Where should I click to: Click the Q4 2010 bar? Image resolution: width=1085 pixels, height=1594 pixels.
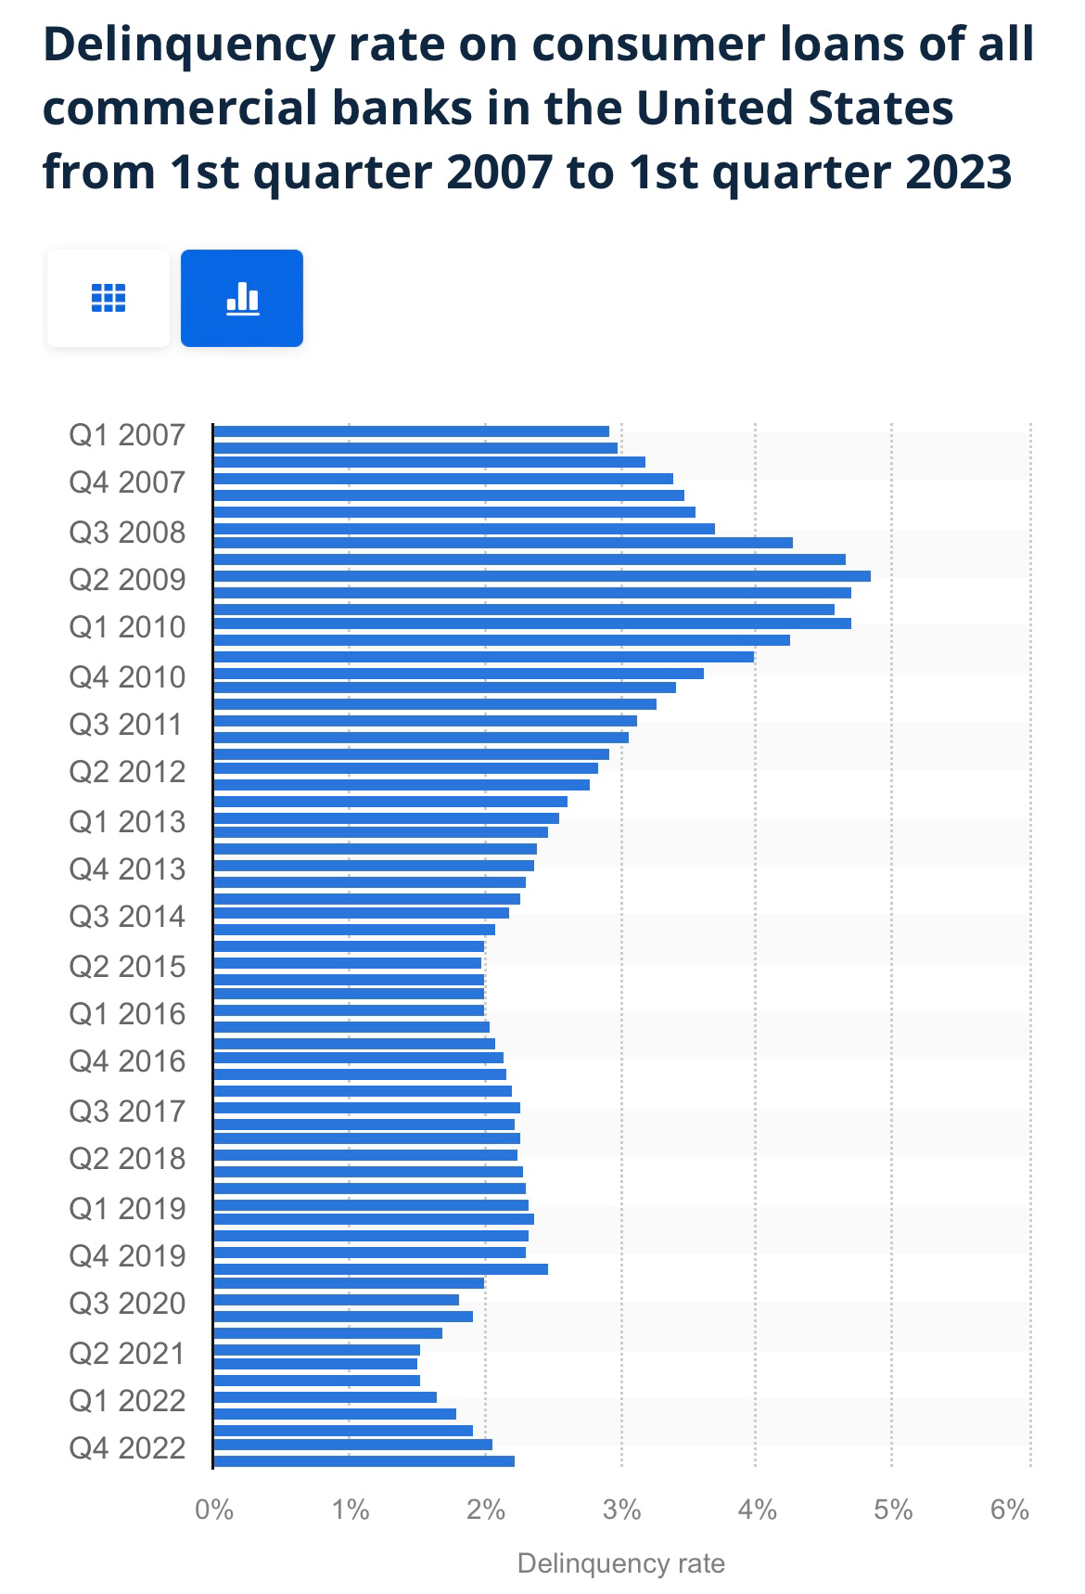click(x=459, y=674)
